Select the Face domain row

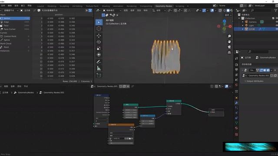[15, 26]
